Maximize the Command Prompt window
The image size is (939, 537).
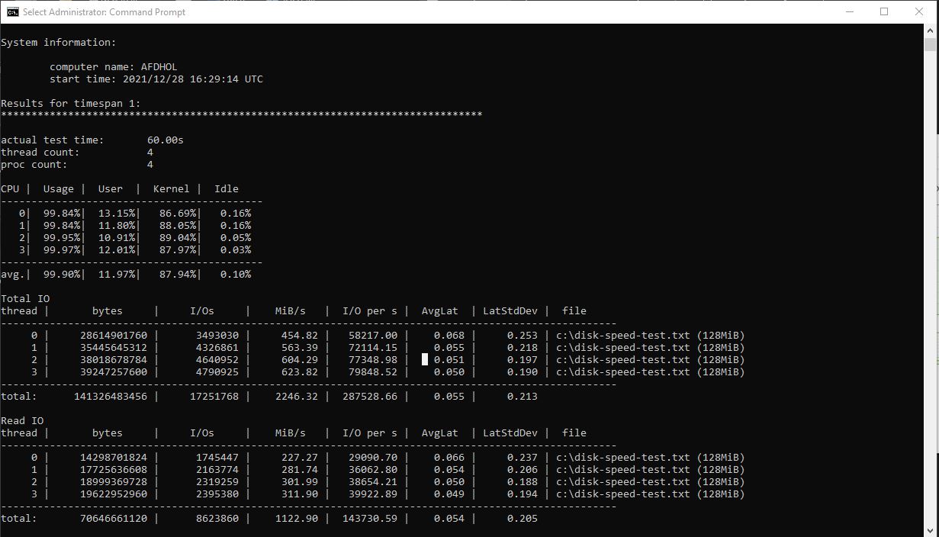point(885,11)
